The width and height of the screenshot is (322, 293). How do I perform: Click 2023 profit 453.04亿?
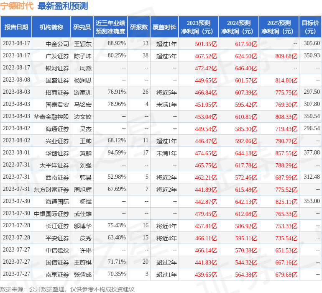click(x=206, y=117)
